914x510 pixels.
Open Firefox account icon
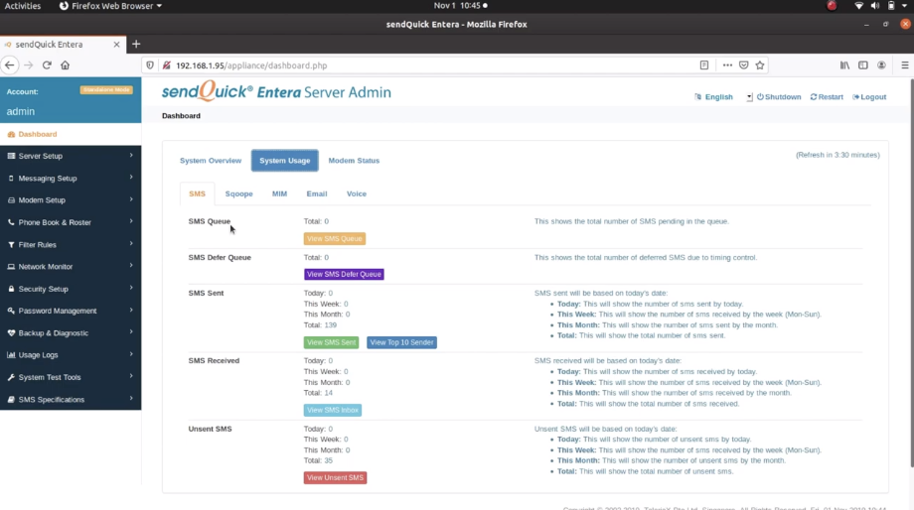[882, 65]
